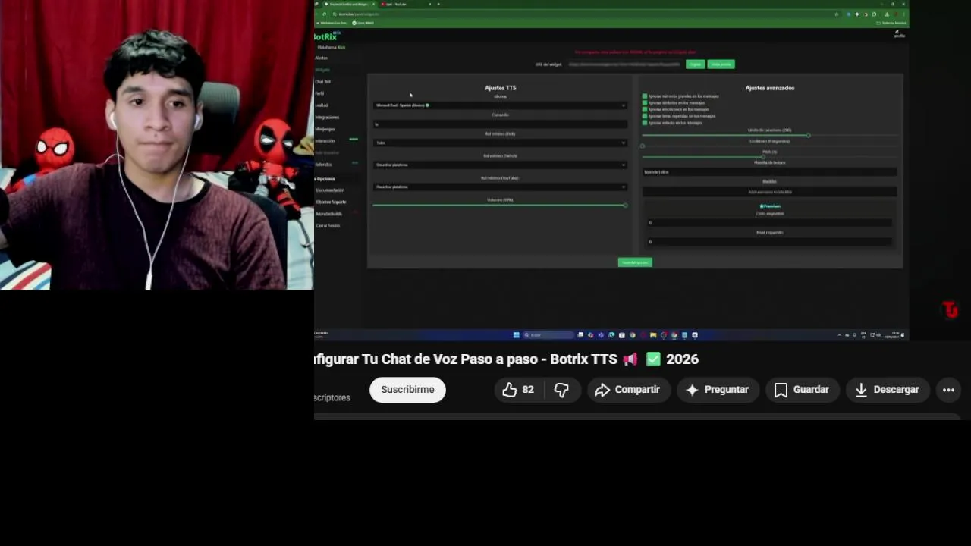Select the Botrix logo in the header

click(327, 36)
